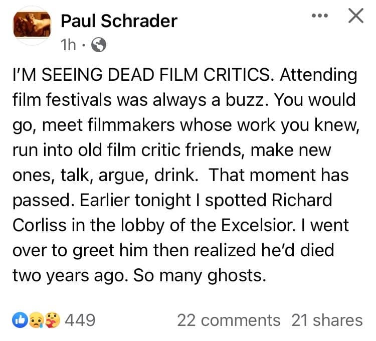Open the 22 comments link

(229, 320)
